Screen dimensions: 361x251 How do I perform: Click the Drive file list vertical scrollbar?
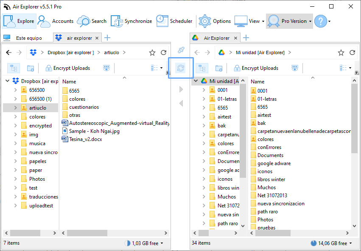(x=354, y=118)
